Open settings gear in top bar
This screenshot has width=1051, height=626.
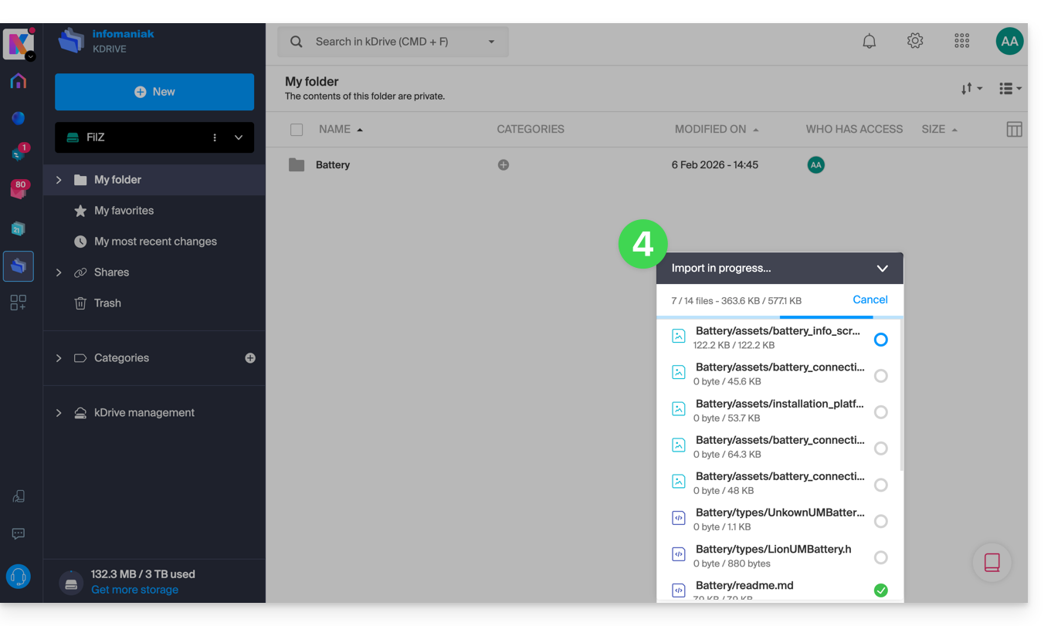pyautogui.click(x=915, y=42)
